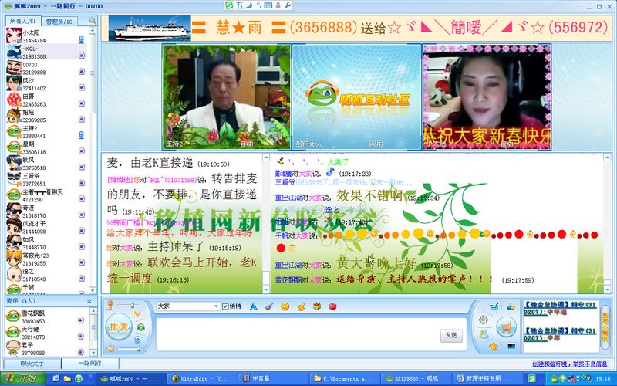Screen dimensions: 617x386
Task: Click the 排麦 queue-for-mic button
Action: [119, 327]
